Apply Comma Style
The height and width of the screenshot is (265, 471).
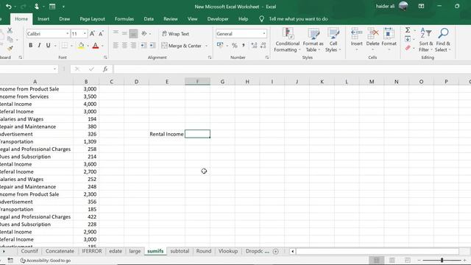pos(244,46)
